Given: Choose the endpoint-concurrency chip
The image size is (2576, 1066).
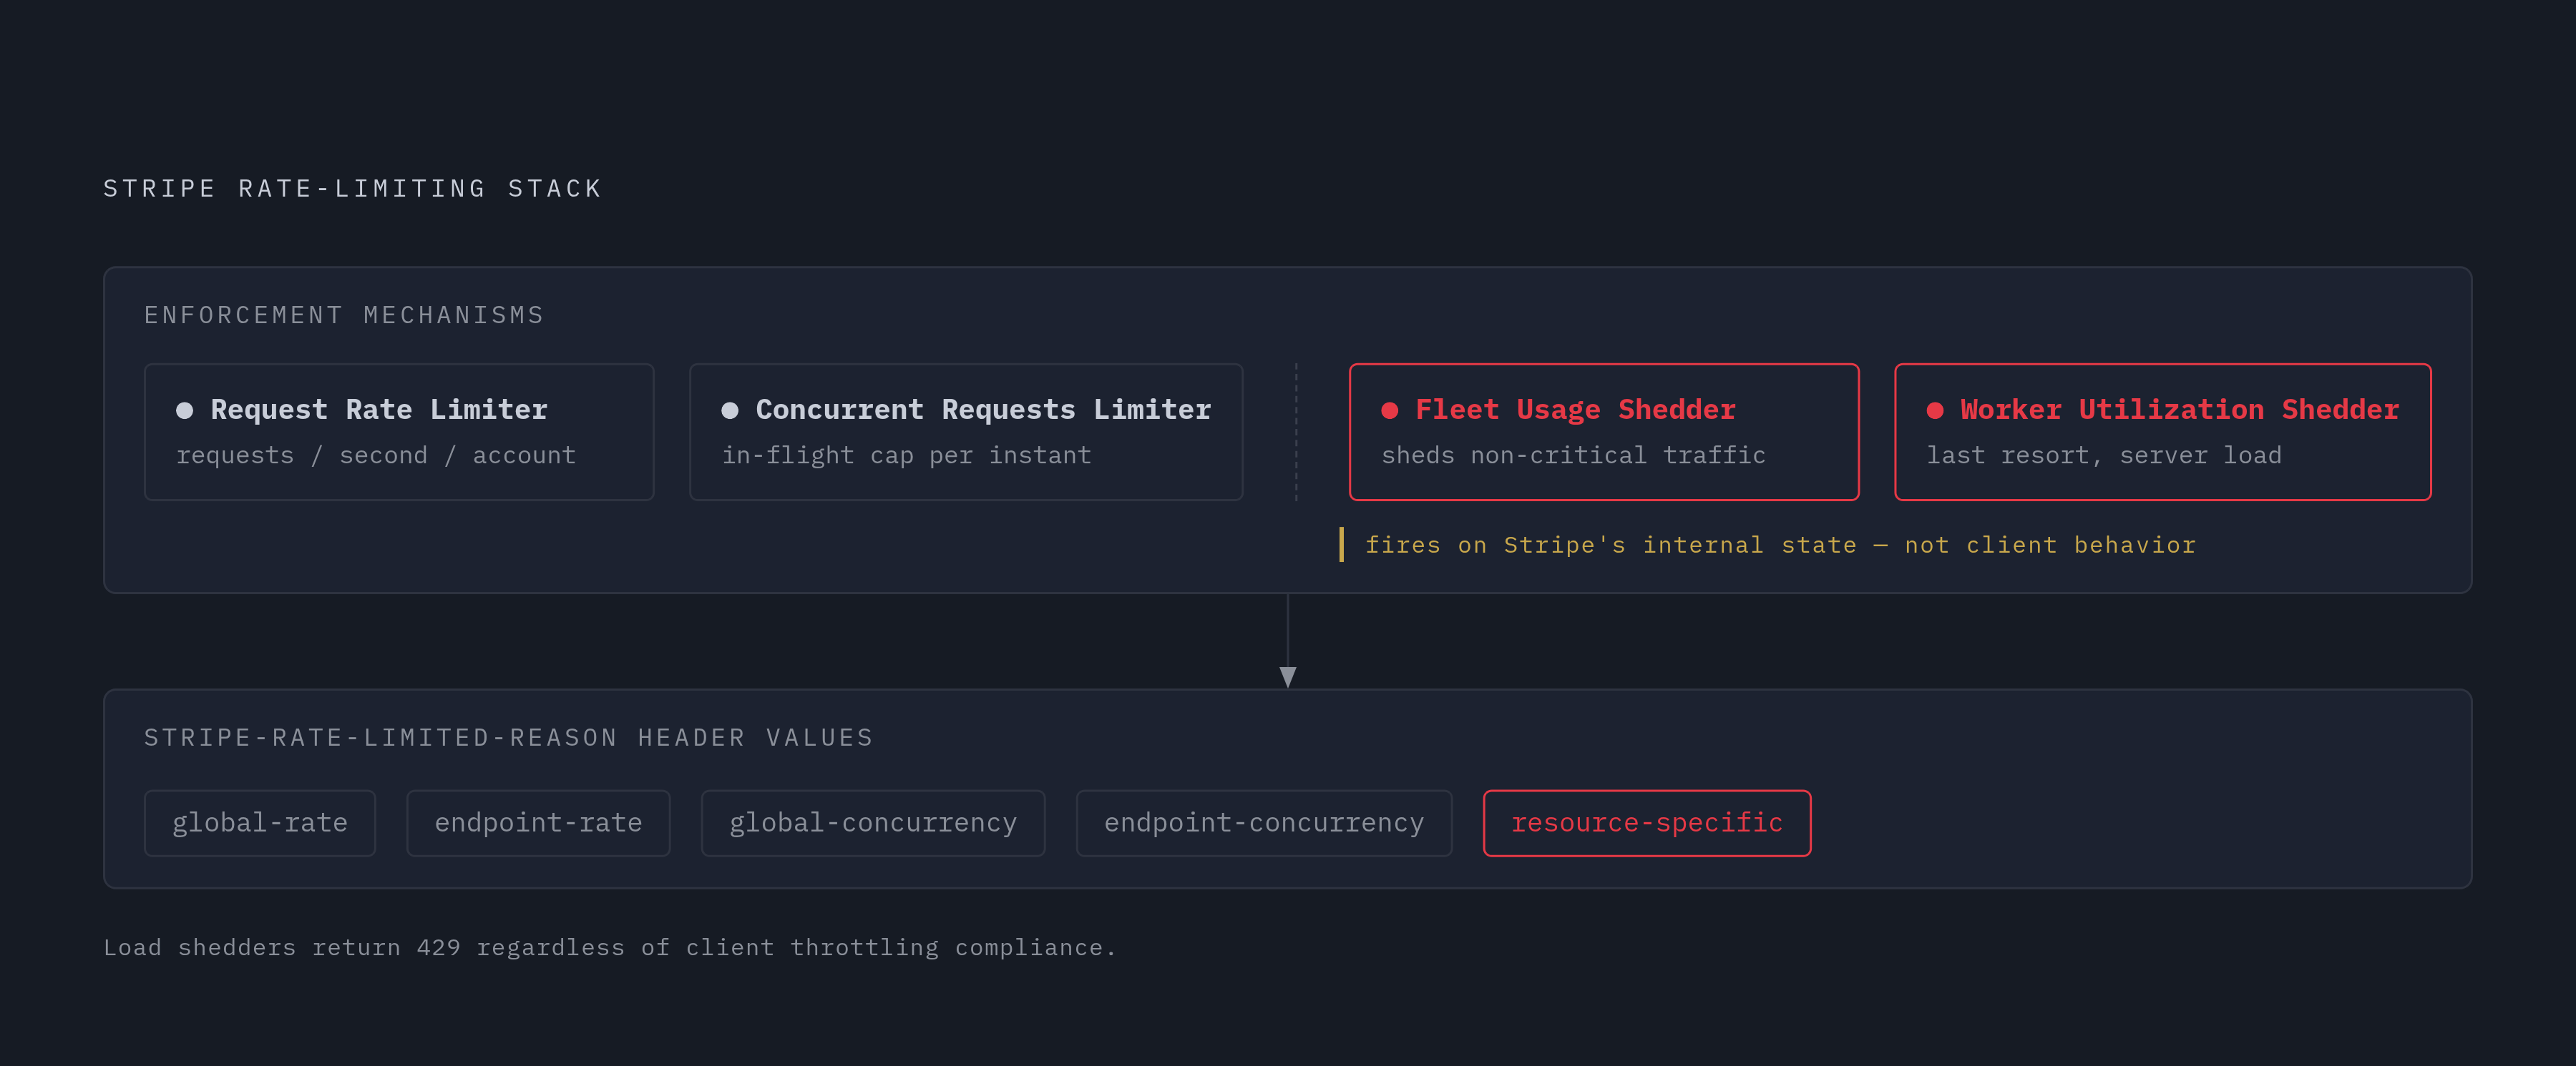Looking at the screenshot, I should (1264, 823).
